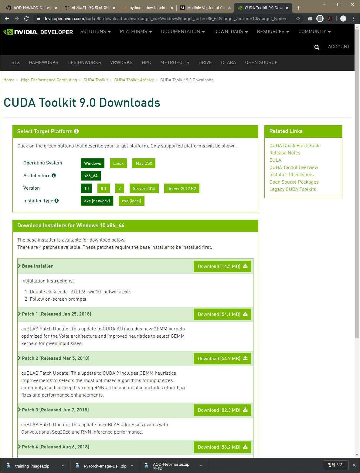Click 전체 보기 show all downloads

[x=336, y=465]
